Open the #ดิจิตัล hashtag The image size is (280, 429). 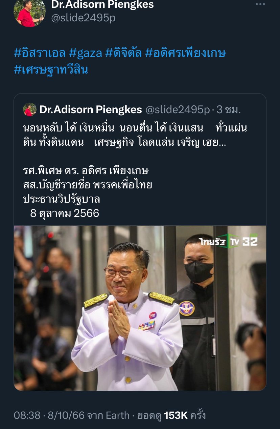coord(123,53)
